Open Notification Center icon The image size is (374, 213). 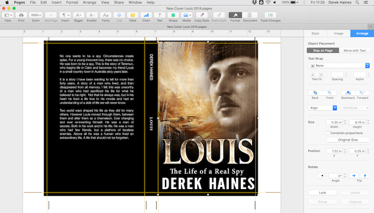pos(366,2)
